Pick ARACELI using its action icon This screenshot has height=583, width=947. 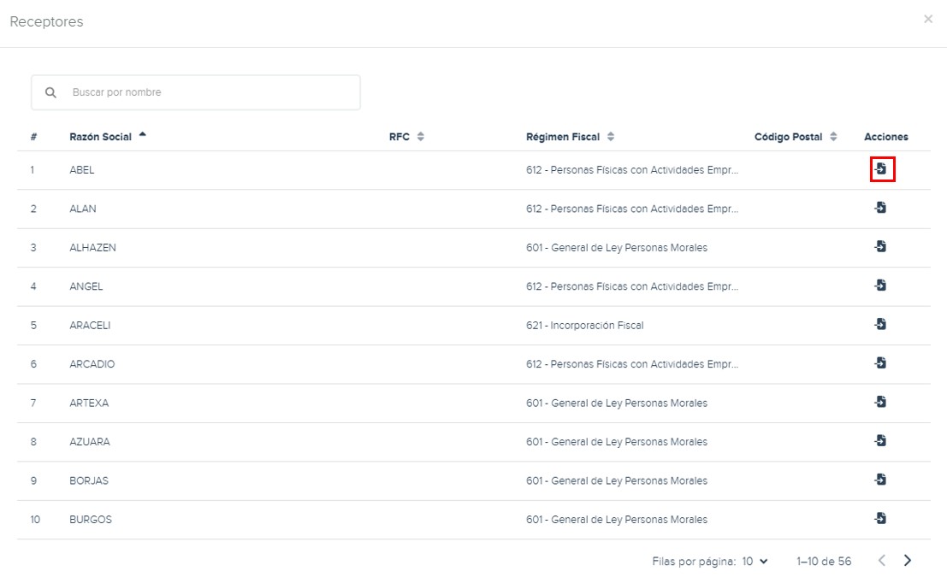tap(880, 325)
